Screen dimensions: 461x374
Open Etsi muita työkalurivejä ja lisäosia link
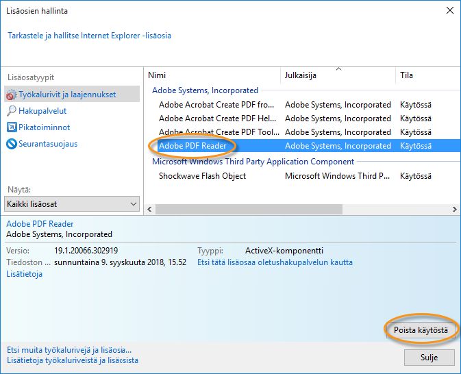click(x=68, y=350)
